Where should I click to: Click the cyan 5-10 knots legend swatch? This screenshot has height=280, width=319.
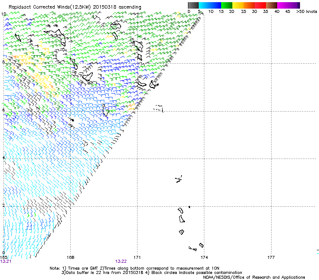[x=204, y=5]
